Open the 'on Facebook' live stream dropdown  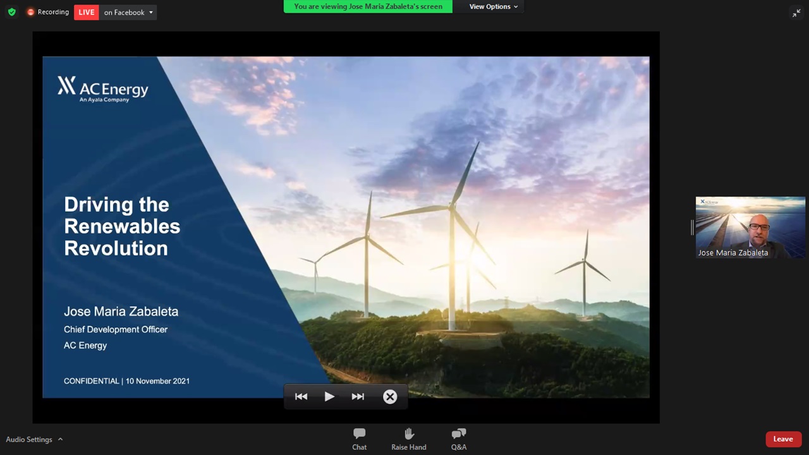128,12
